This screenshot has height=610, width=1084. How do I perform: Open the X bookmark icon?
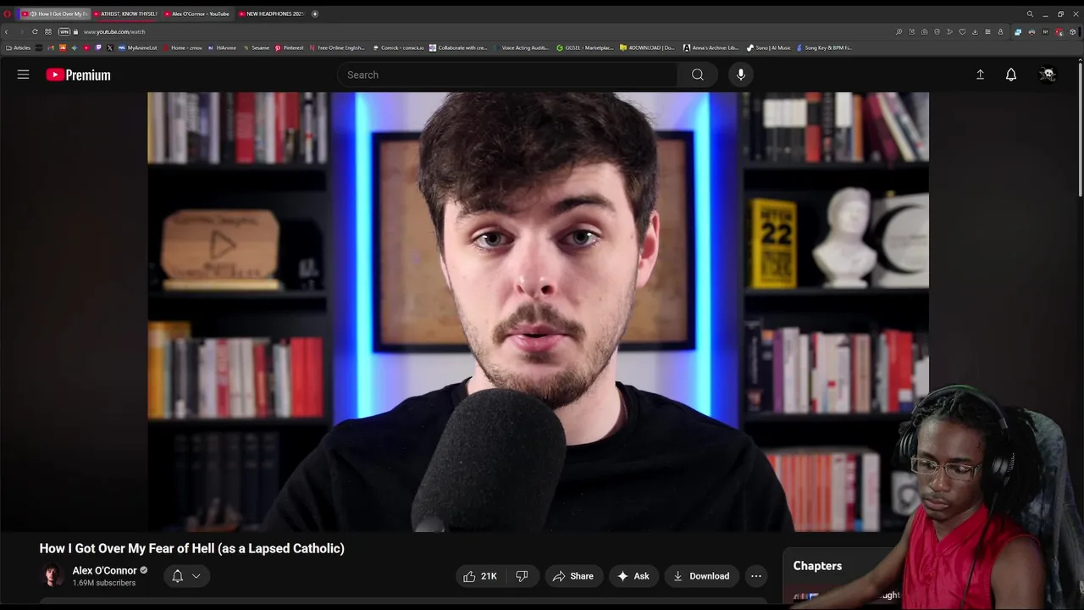[x=110, y=47]
